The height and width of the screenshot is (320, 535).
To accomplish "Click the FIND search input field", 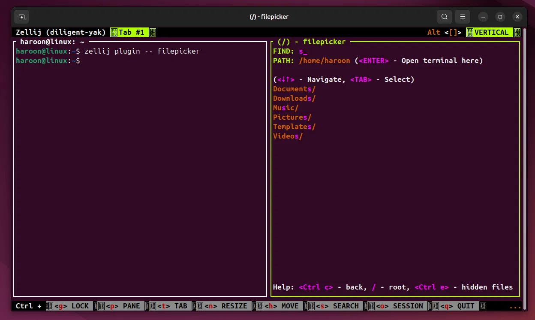I will tap(304, 51).
